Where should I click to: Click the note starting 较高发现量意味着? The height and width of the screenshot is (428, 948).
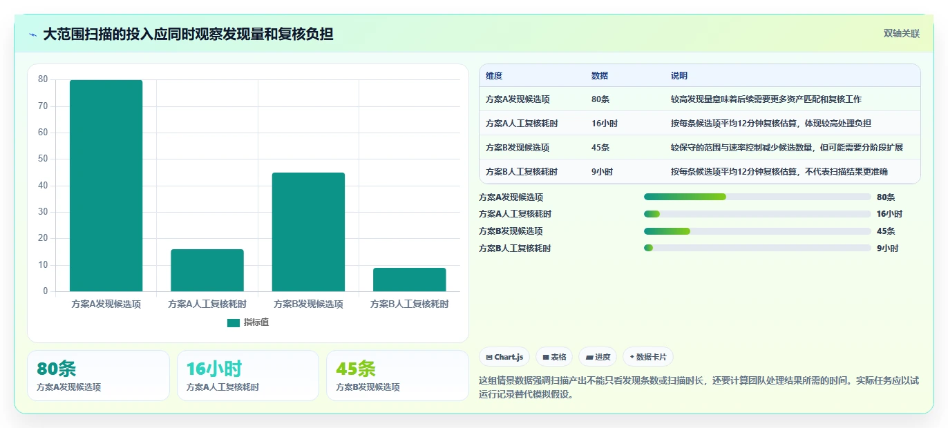tap(766, 99)
